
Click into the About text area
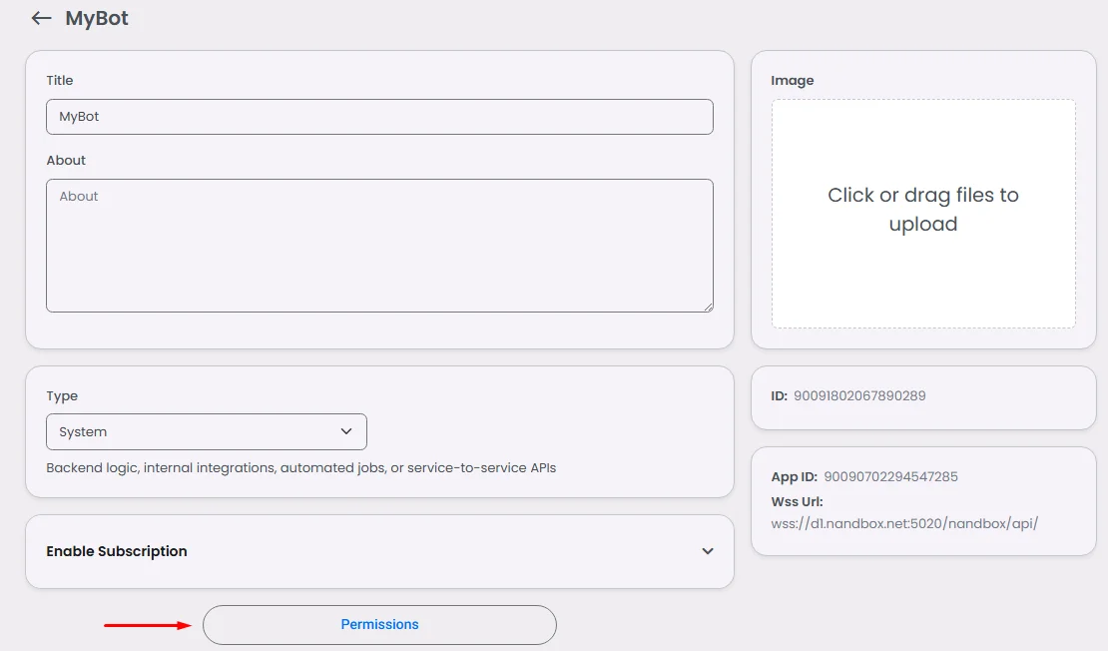(x=379, y=246)
